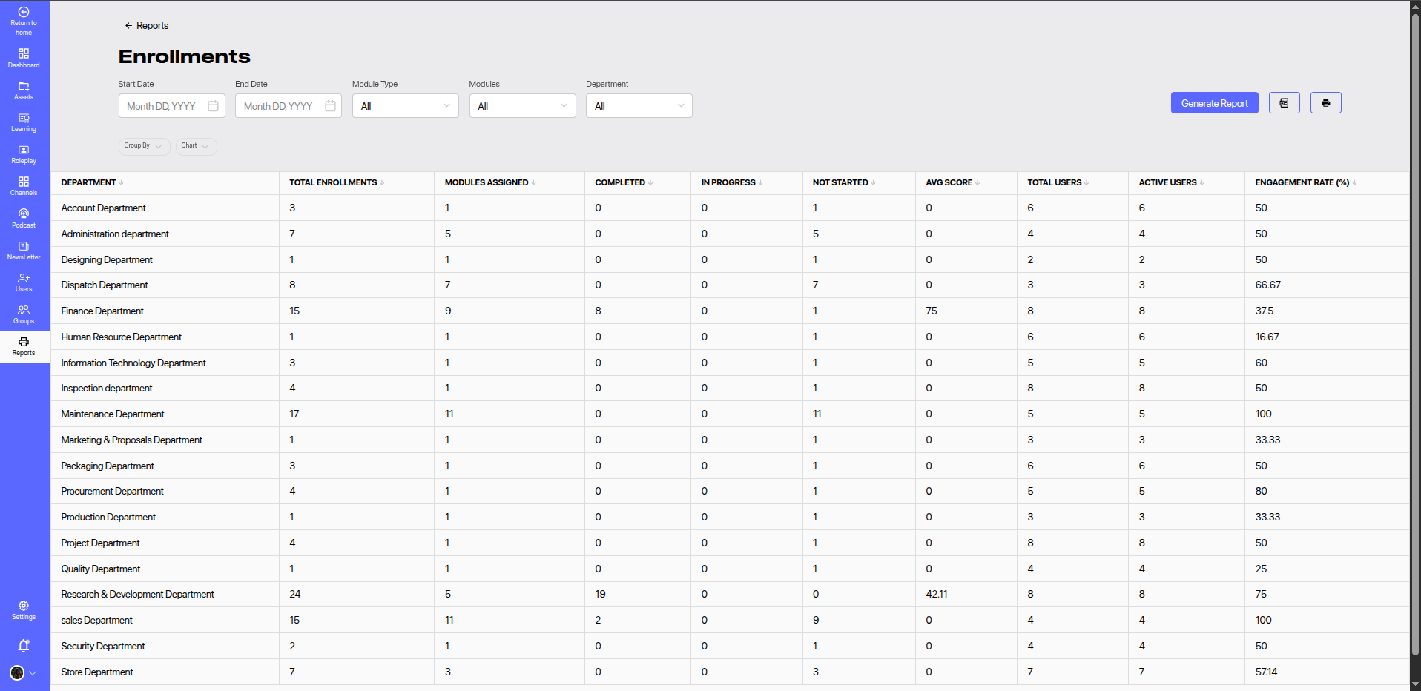Expand the Department filter dropdown
1421x691 pixels.
pyautogui.click(x=639, y=105)
